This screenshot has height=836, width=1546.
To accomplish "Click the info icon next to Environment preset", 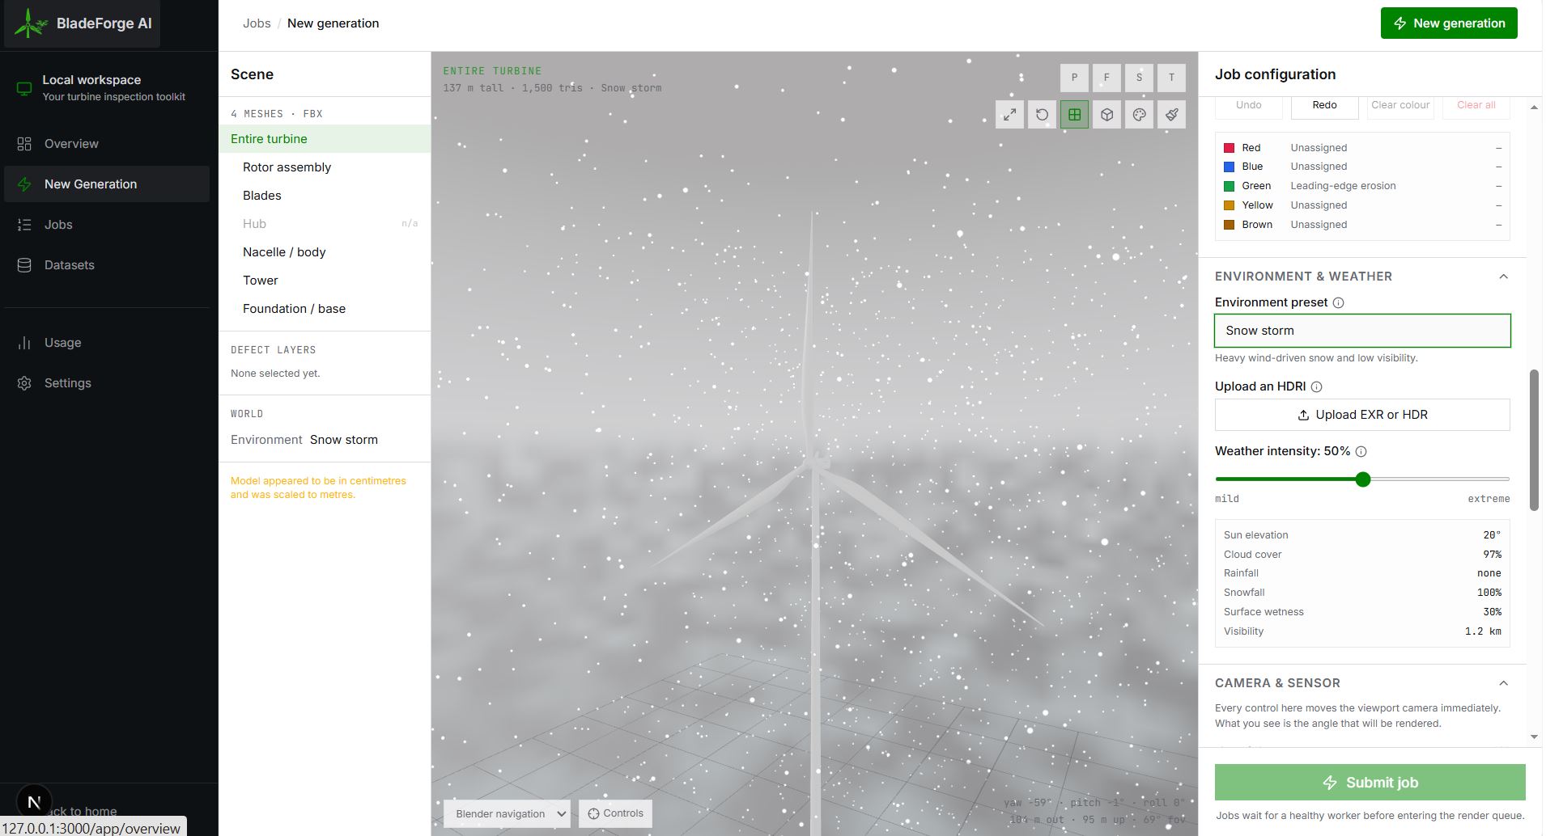I will (x=1338, y=302).
